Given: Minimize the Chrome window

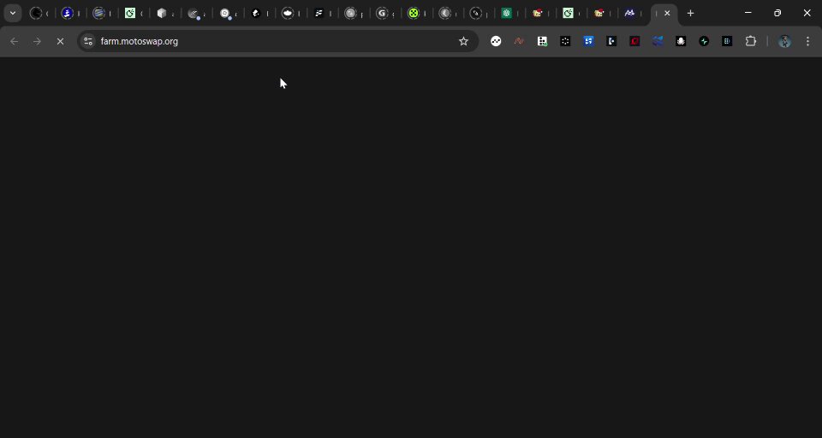Looking at the screenshot, I should pyautogui.click(x=748, y=13).
